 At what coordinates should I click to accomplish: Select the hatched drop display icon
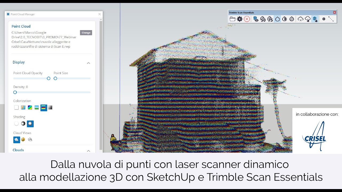pyautogui.click(x=292, y=19)
